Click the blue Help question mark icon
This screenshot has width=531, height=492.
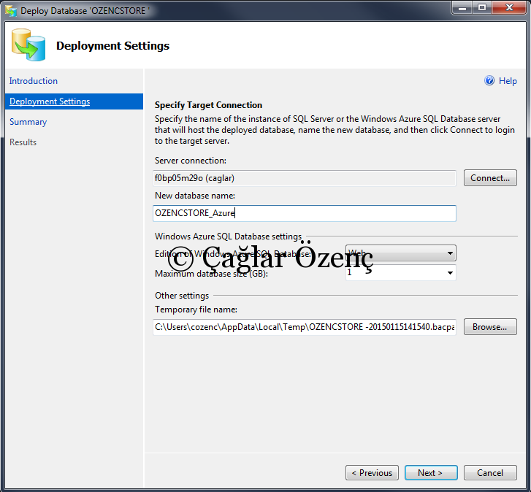tap(489, 80)
